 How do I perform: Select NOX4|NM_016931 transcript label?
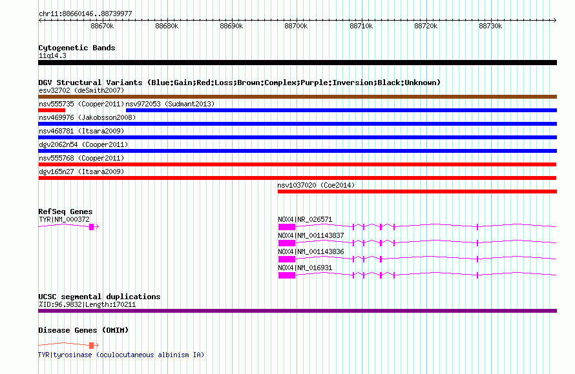coord(305,268)
